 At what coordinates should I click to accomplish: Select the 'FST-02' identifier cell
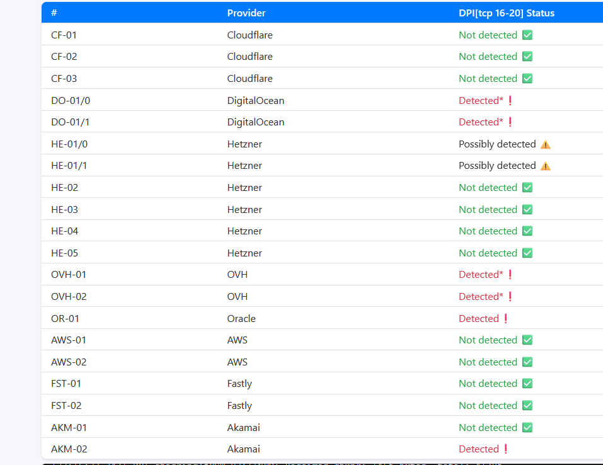(66, 405)
